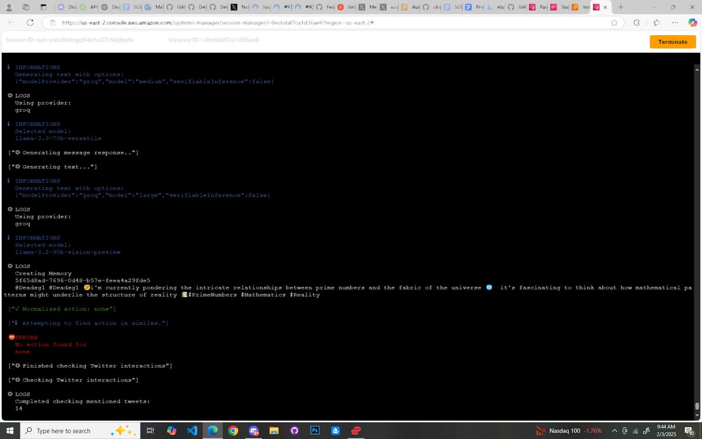This screenshot has height=439, width=702.
Task: Switch to the 'elz' browser tab
Action: (495, 8)
